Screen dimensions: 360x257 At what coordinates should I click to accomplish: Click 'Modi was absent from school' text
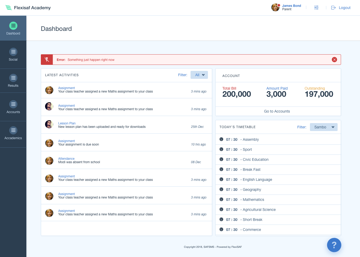click(79, 162)
